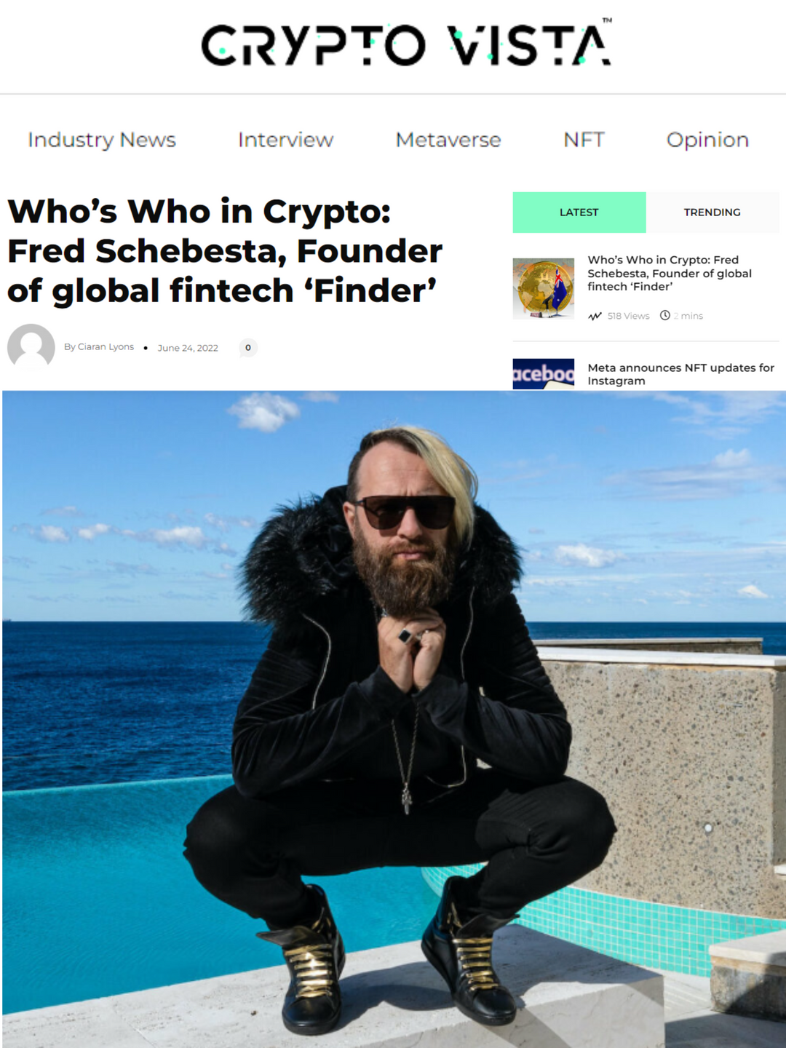Click the author avatar icon
The height and width of the screenshot is (1048, 786).
pos(31,347)
